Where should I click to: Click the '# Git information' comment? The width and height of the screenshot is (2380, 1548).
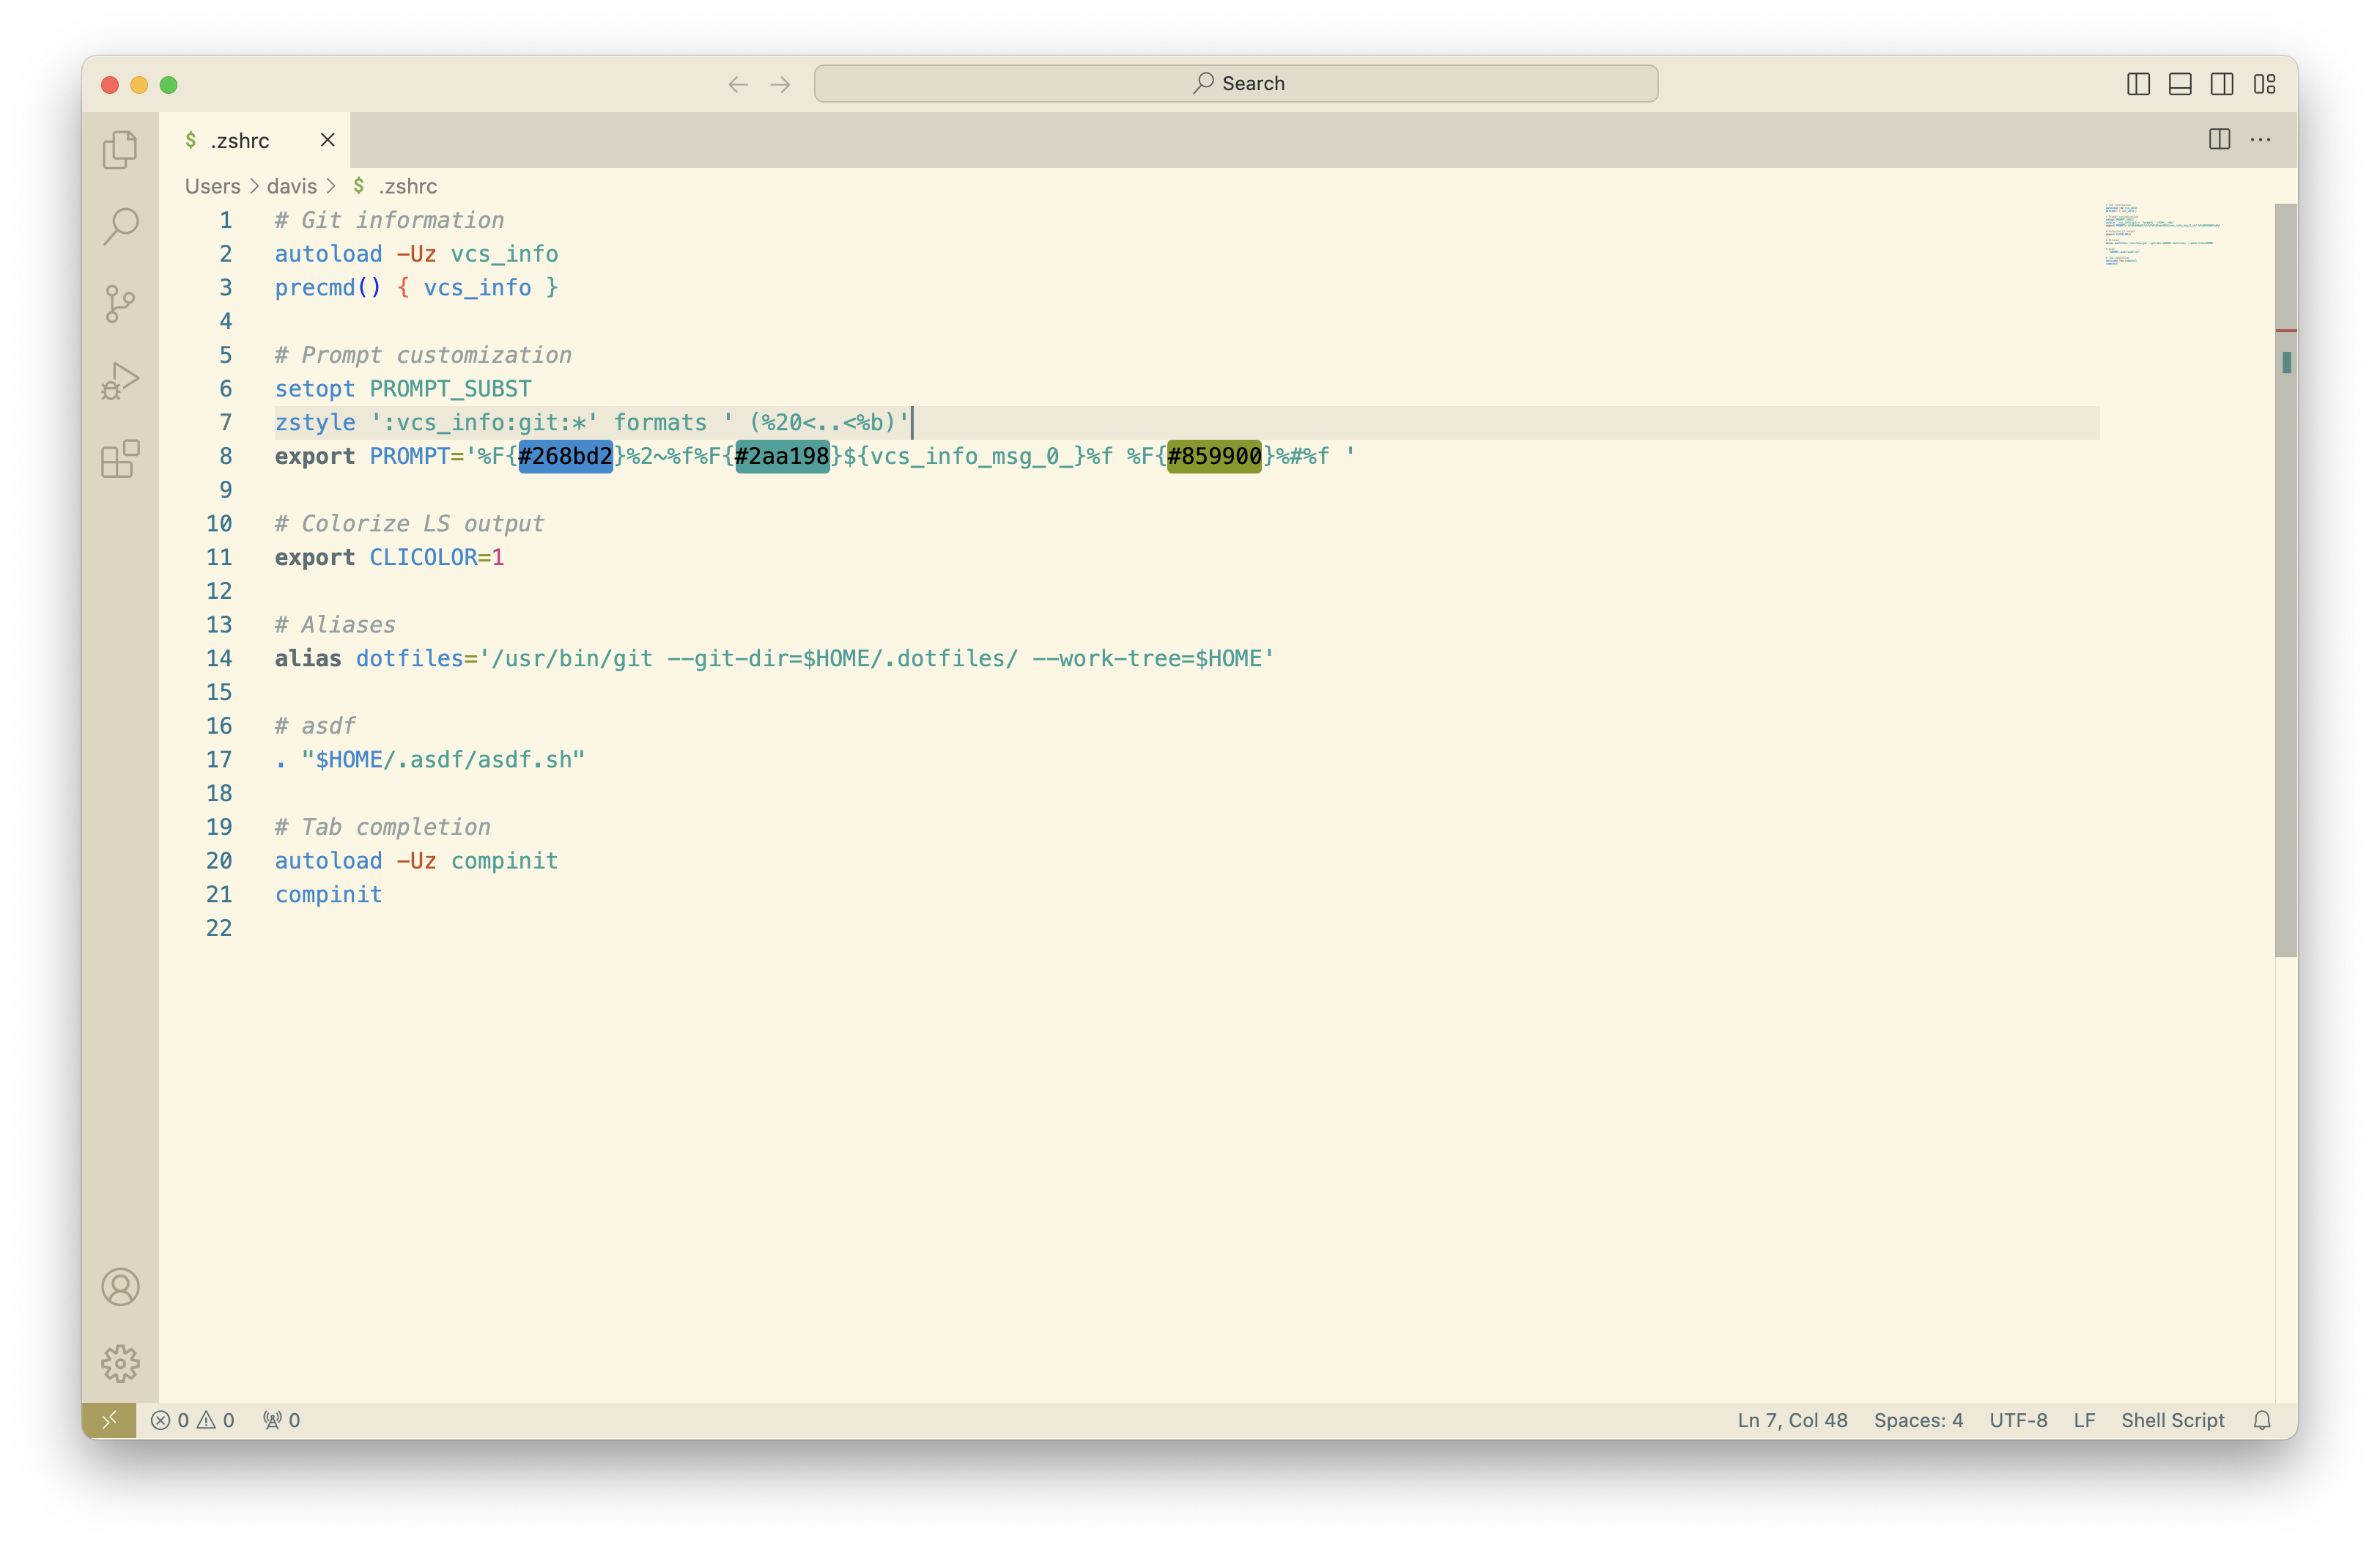click(x=389, y=220)
